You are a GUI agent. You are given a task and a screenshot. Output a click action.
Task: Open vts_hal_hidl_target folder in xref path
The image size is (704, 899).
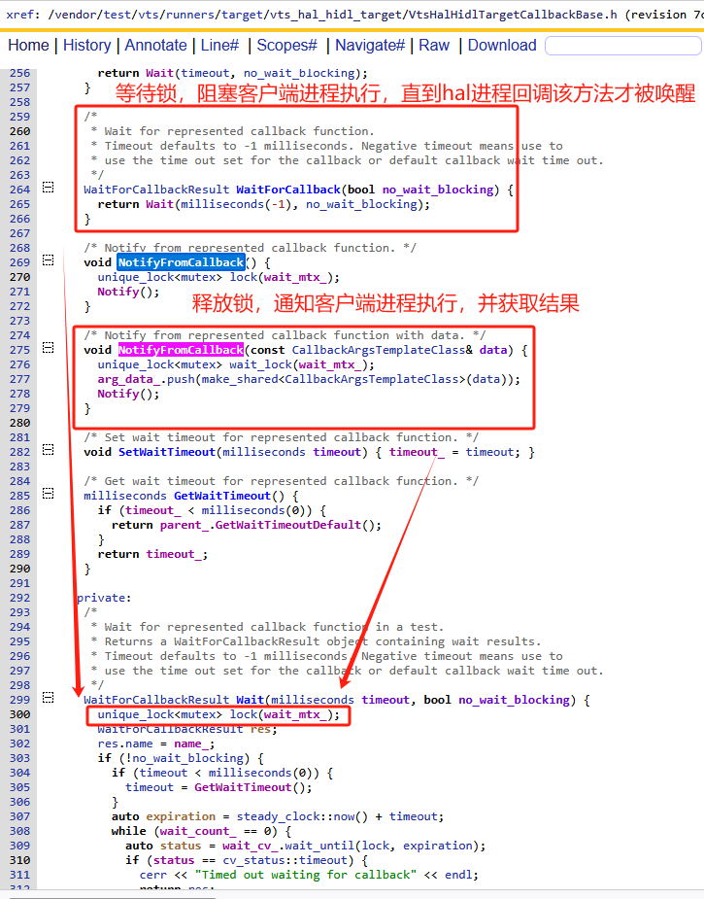click(338, 15)
